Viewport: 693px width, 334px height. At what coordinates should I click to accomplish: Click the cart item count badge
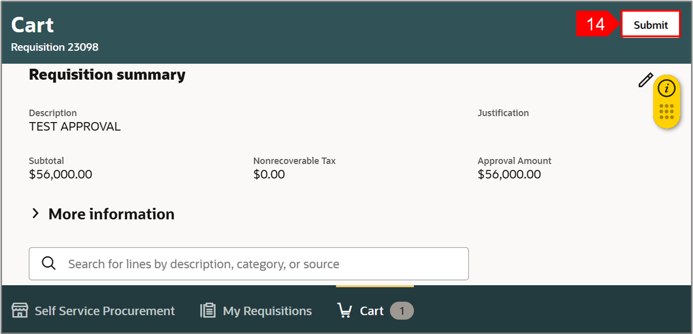[x=402, y=311]
